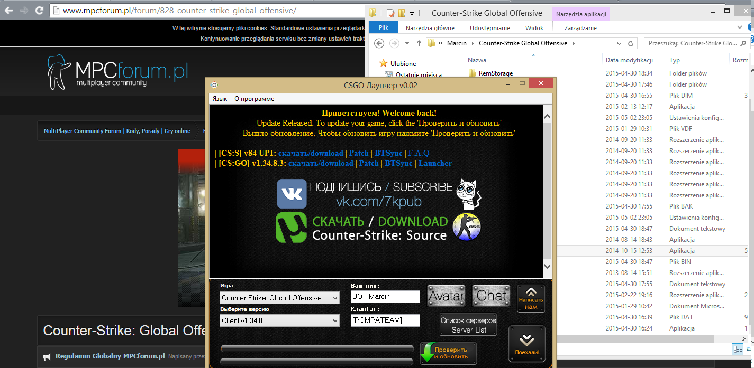This screenshot has width=754, height=368.
Task: Click the Counter-Strike Source CSS round badge
Action: 467,228
